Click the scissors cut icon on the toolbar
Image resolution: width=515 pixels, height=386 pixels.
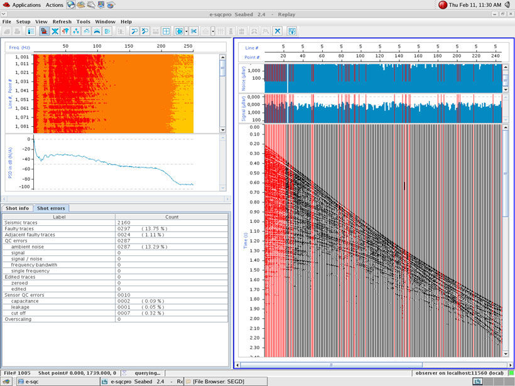click(x=192, y=31)
